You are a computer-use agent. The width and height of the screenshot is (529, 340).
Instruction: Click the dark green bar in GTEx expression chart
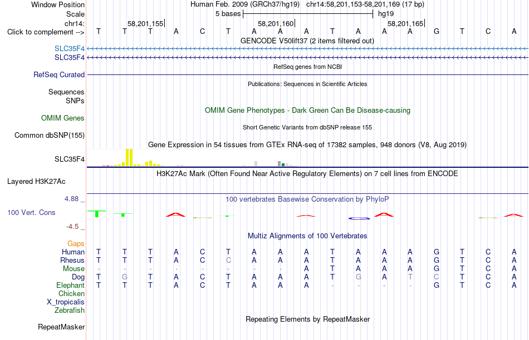(x=283, y=164)
